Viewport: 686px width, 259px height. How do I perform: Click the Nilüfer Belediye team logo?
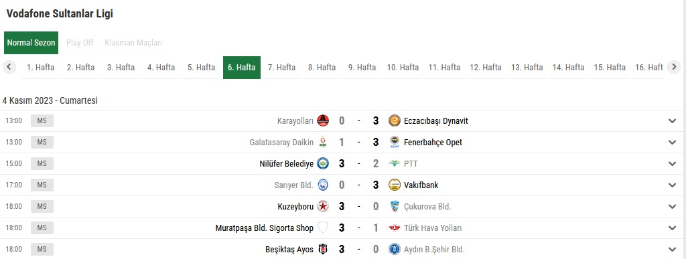point(323,163)
